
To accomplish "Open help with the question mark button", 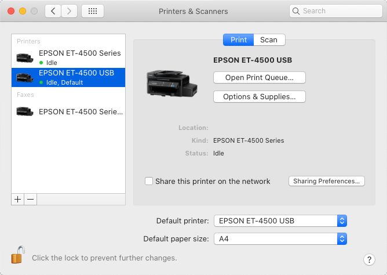I will (370, 259).
